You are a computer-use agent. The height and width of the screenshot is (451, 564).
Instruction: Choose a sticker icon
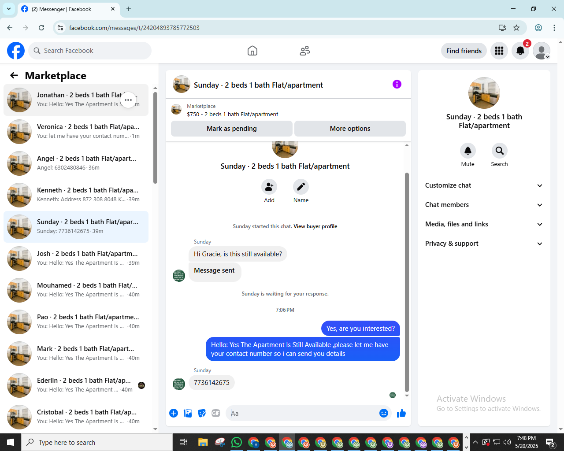pos(202,413)
